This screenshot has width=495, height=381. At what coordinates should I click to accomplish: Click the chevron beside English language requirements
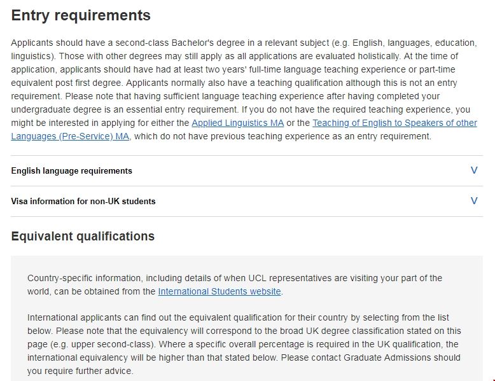(473, 170)
